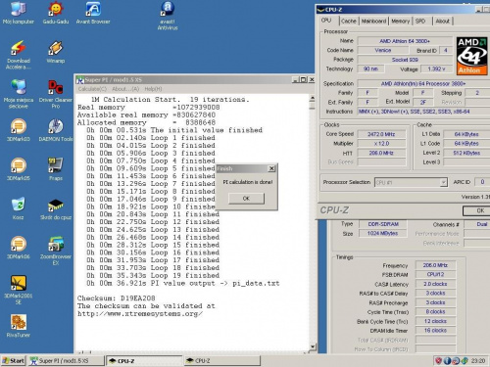
Task: Click the AMD 64 Athlon logo
Action: (x=471, y=56)
